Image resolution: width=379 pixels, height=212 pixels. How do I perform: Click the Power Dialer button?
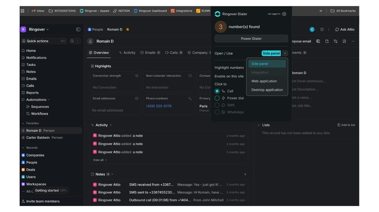coord(251,39)
